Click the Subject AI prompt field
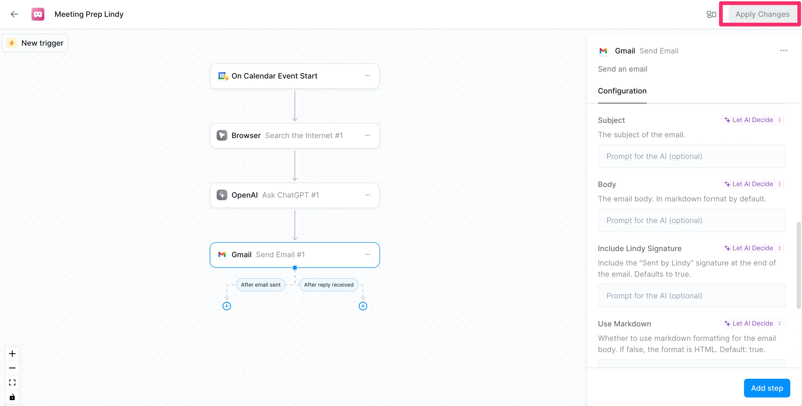 (691, 156)
